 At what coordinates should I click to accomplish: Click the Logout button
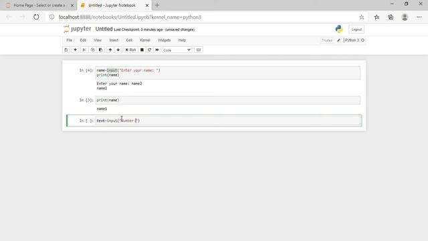click(x=356, y=29)
